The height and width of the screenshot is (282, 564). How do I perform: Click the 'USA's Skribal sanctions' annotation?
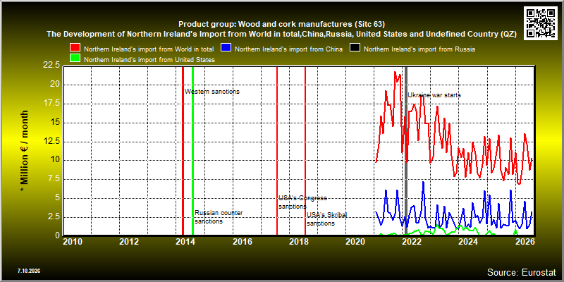coord(326,219)
